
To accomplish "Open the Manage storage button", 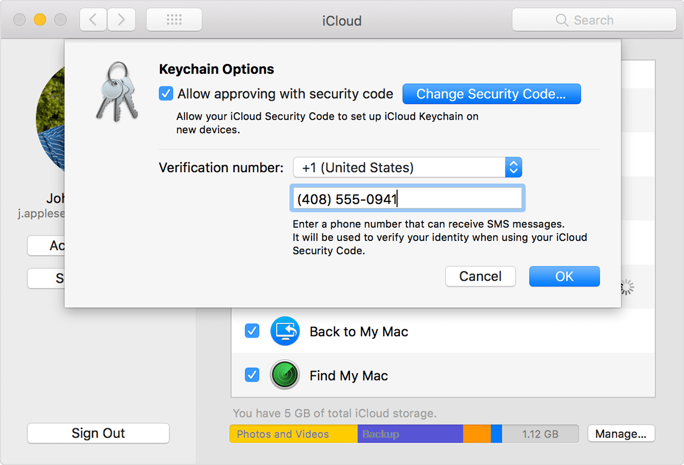I will (x=621, y=433).
